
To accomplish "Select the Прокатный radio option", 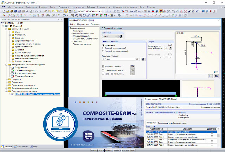I will click(x=103, y=45).
